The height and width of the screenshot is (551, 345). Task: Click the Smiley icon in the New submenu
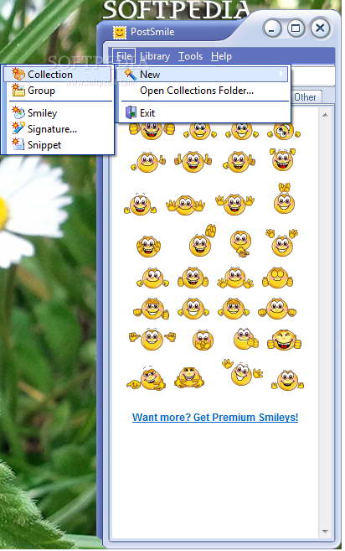pos(18,113)
